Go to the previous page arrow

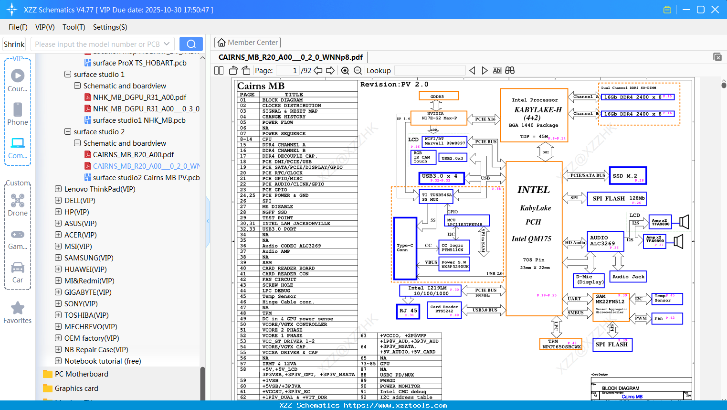[x=318, y=71]
